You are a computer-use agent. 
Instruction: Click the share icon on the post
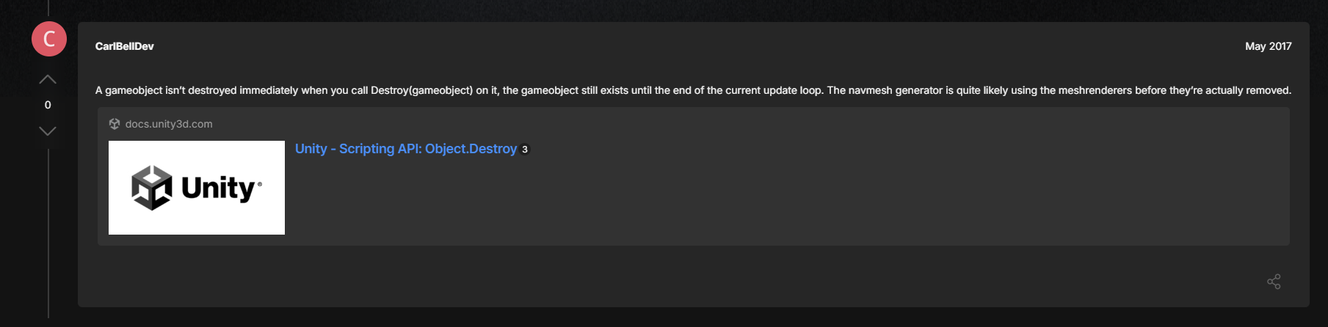point(1274,282)
